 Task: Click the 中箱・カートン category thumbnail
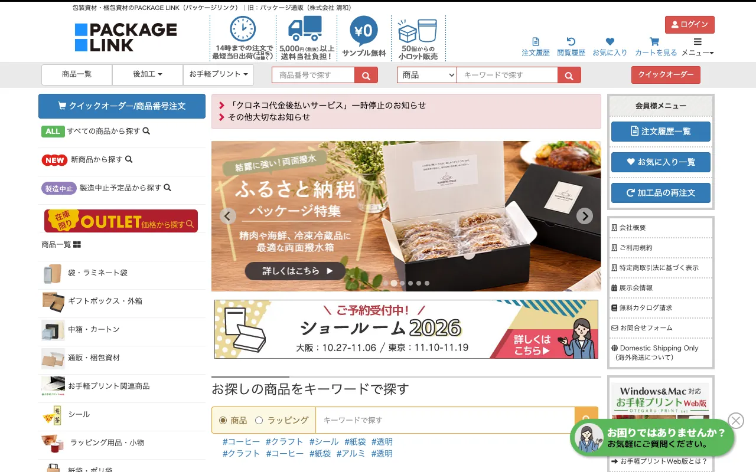(x=53, y=330)
